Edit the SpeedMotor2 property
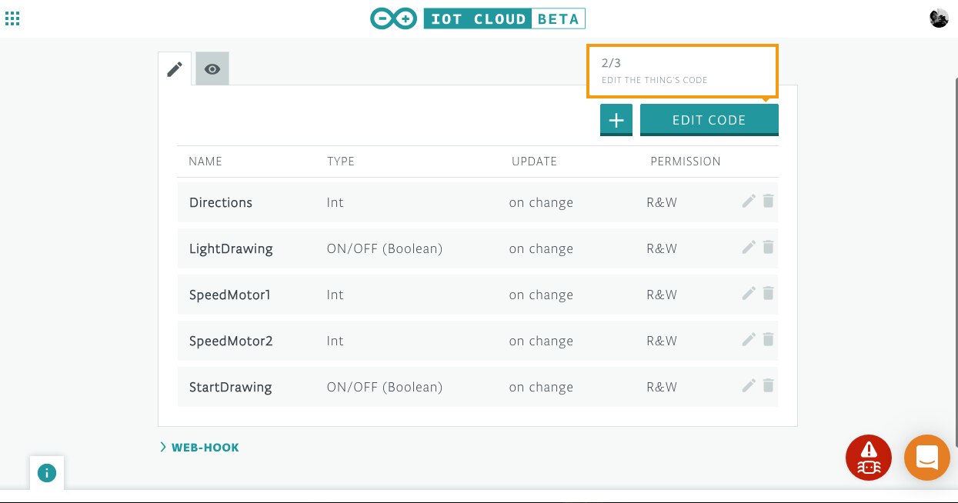Image resolution: width=958 pixels, height=503 pixels. tap(749, 340)
